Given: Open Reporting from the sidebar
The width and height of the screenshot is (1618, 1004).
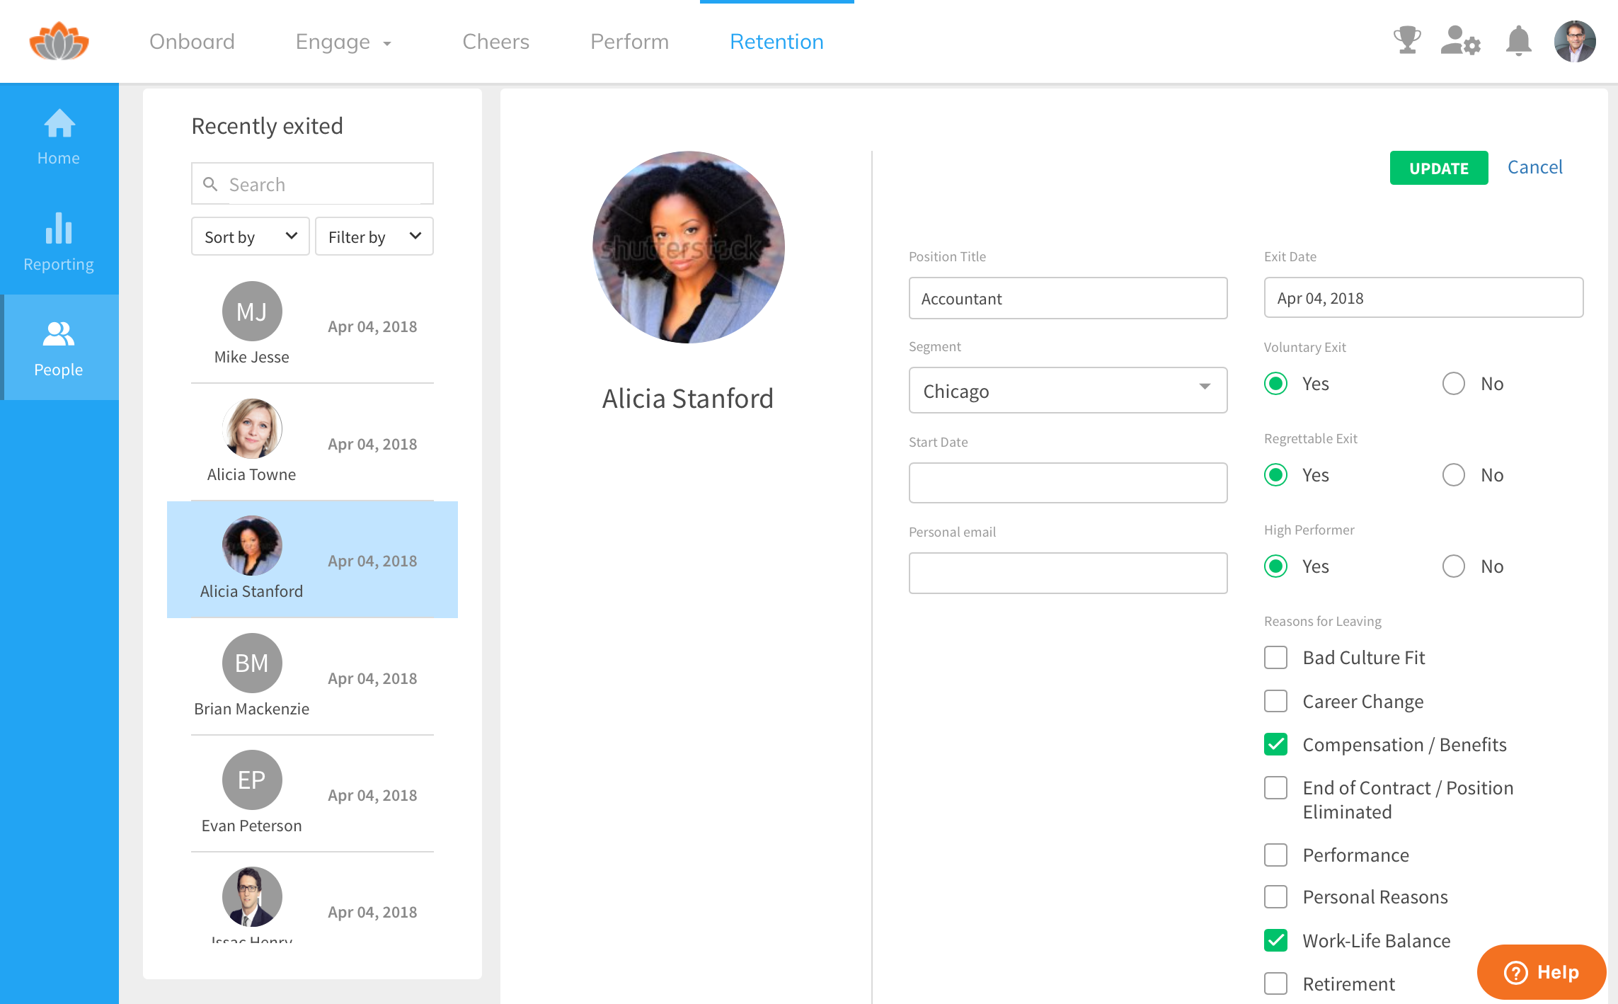Looking at the screenshot, I should click(59, 243).
